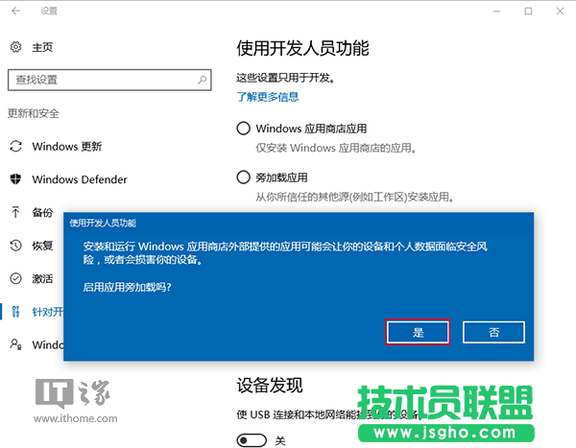Click the developer tools icon beside 针对开

[15, 312]
